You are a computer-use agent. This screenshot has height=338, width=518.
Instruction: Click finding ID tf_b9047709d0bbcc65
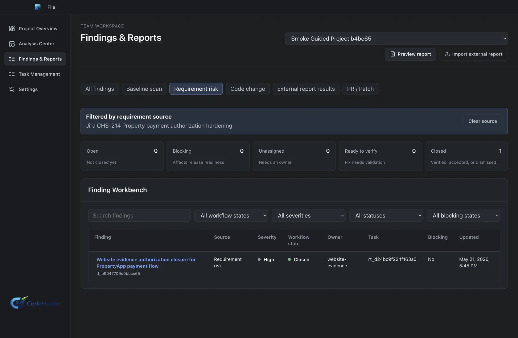(x=118, y=274)
